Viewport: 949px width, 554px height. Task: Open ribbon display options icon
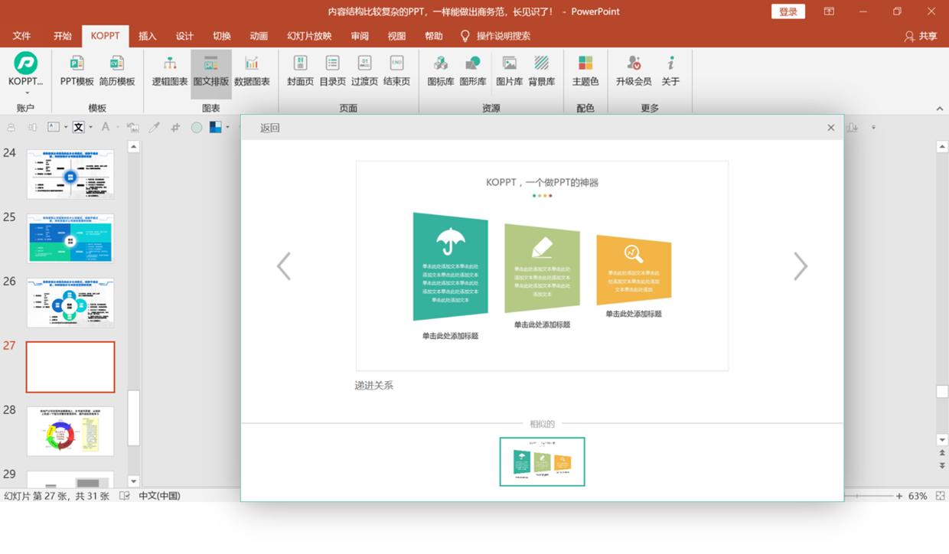829,11
